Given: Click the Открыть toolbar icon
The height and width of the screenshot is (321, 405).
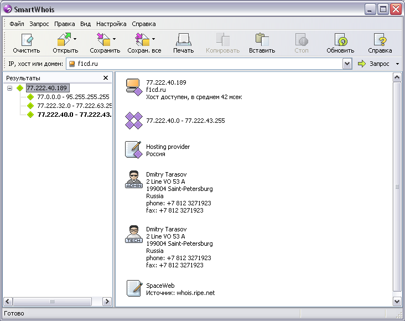Looking at the screenshot, I should [64, 39].
